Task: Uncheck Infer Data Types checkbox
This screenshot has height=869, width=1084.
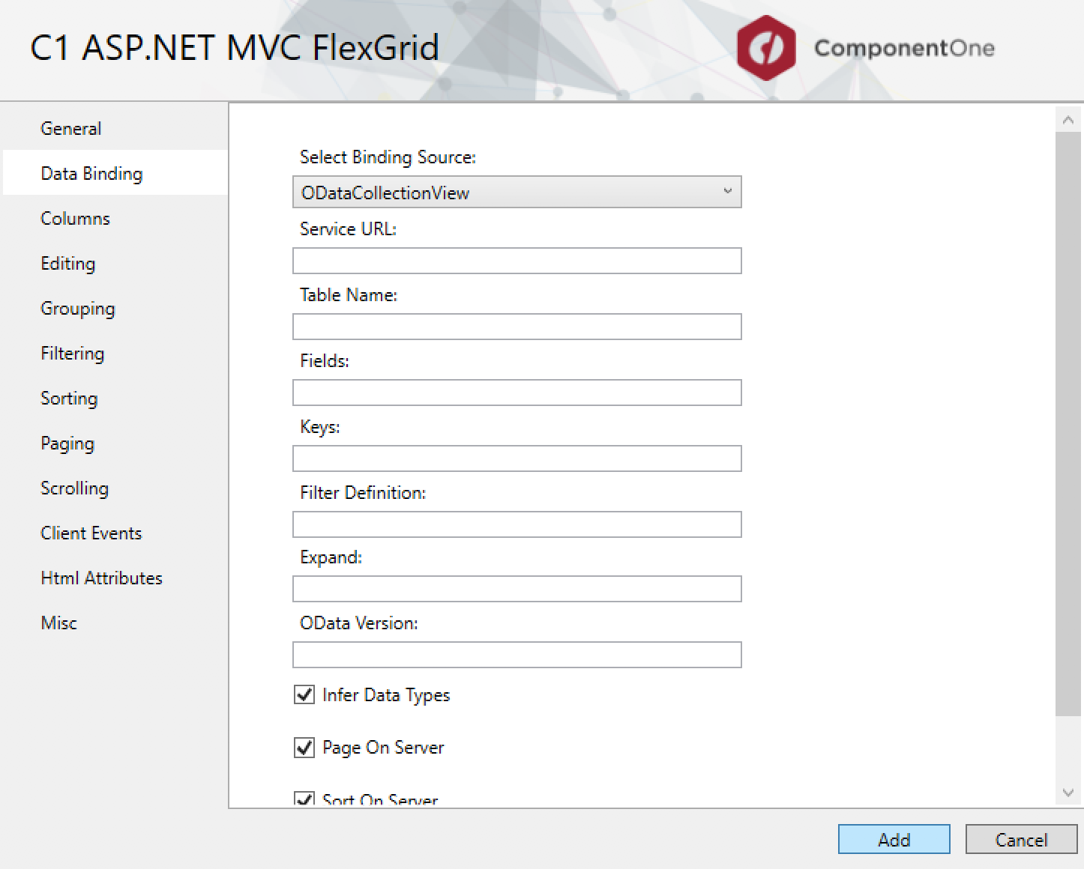Action: point(304,694)
